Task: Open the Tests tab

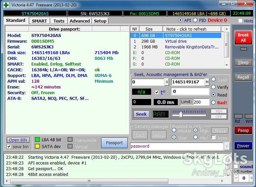Action: tap(59, 21)
